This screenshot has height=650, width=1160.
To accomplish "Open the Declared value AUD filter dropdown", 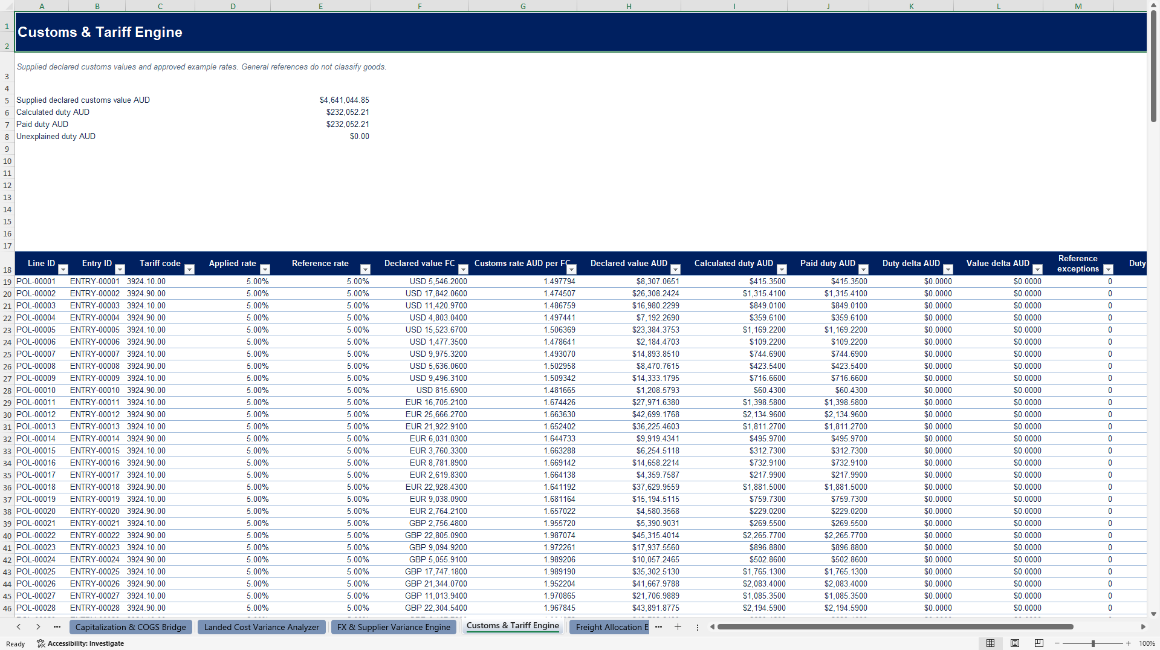I will 676,270.
